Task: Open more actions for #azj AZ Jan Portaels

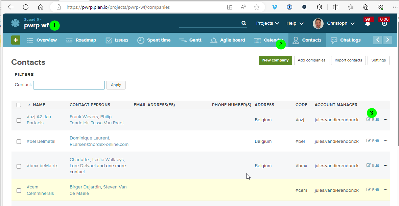Action: [385, 120]
